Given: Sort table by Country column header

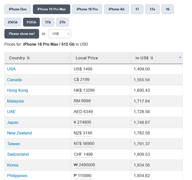Looking at the screenshot, I should point(38,58).
